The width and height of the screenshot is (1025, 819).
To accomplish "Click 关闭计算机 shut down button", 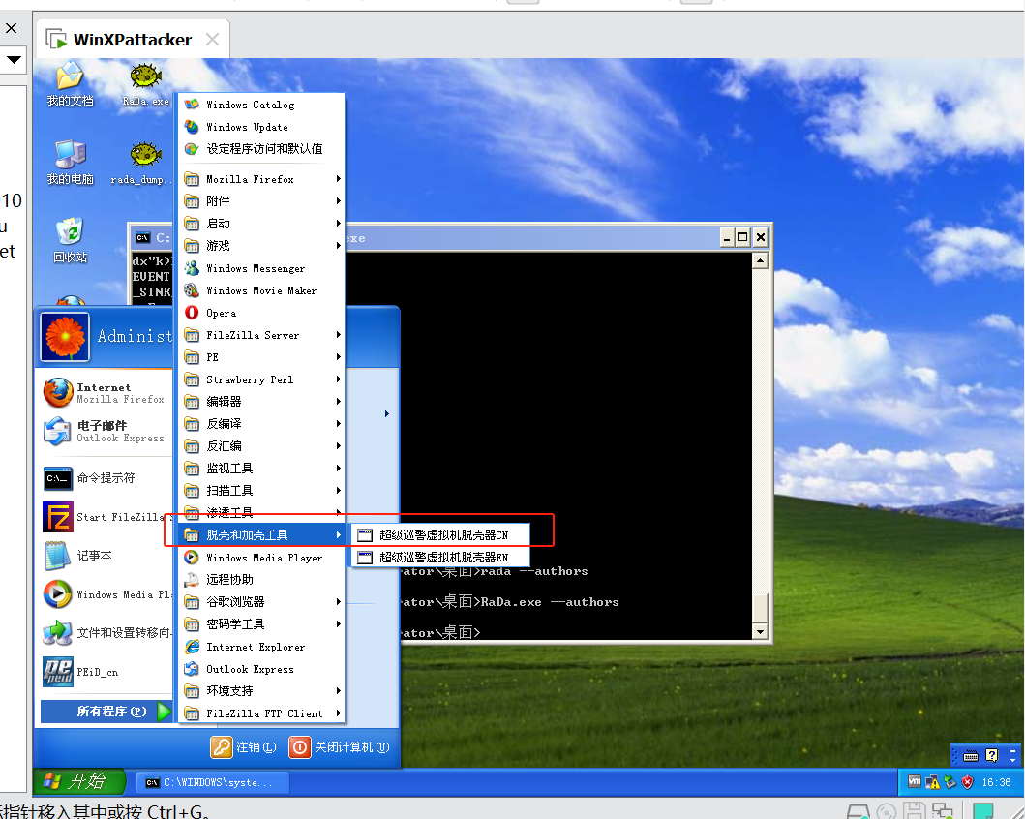I will (340, 747).
